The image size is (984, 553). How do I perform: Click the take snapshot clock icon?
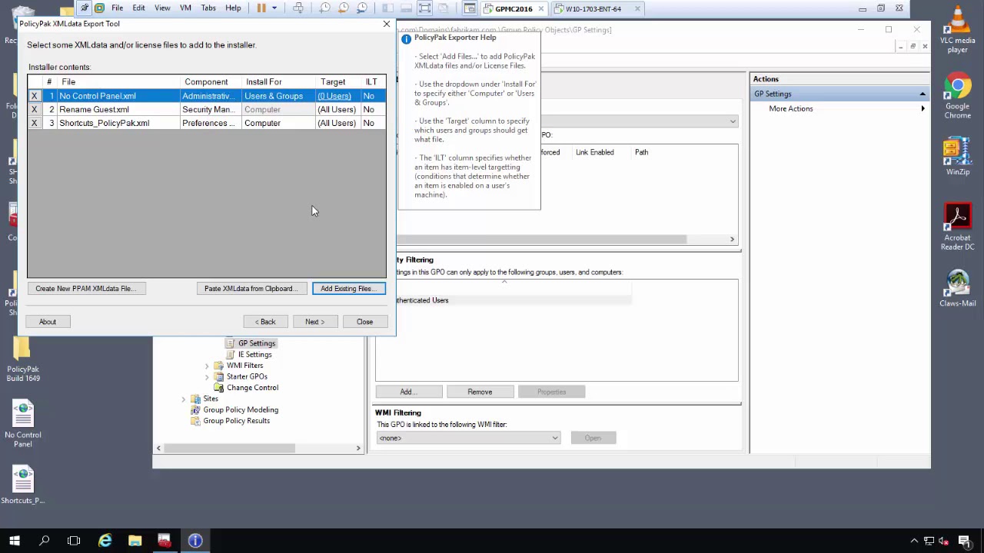325,8
